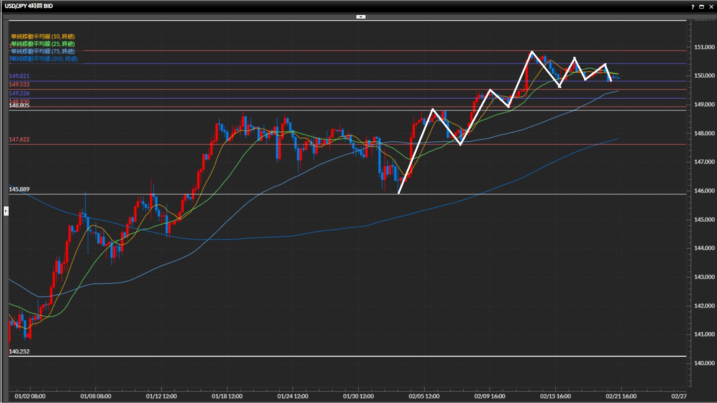
Task: Expand the top toolbar dropdown arrow
Action: 361,17
